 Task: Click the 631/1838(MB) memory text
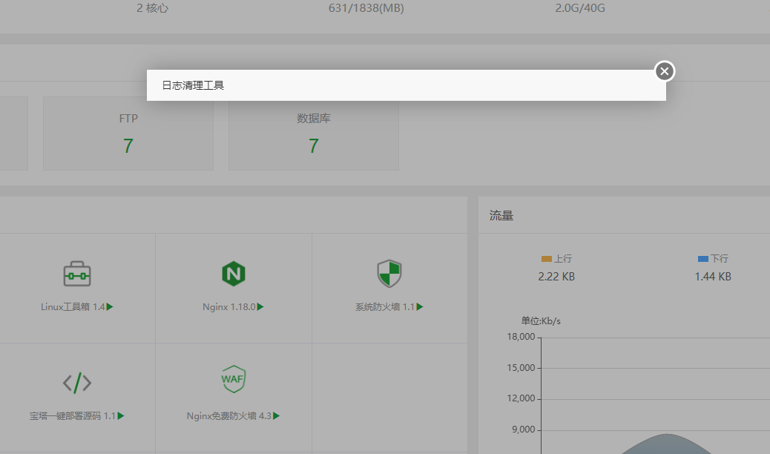tap(366, 8)
